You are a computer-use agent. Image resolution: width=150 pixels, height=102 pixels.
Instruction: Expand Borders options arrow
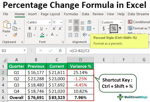point(34,35)
